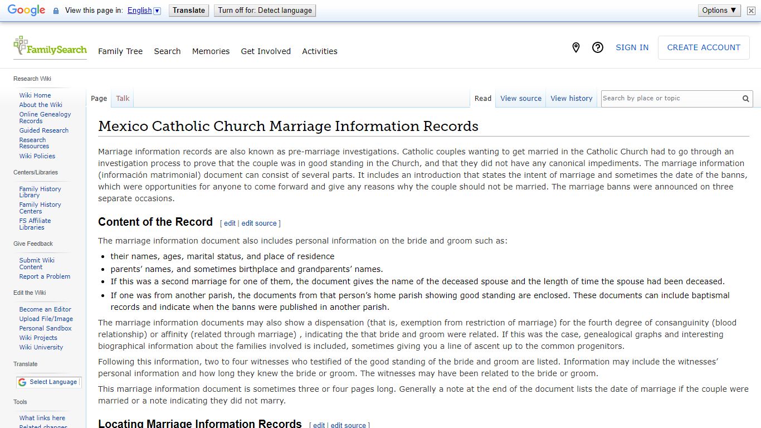Open the Memories menu
The height and width of the screenshot is (428, 761).
(211, 51)
